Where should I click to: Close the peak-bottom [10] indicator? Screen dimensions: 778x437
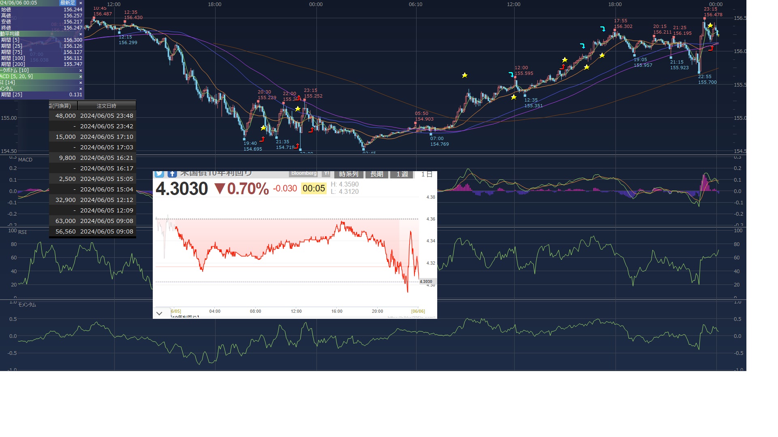pyautogui.click(x=81, y=70)
